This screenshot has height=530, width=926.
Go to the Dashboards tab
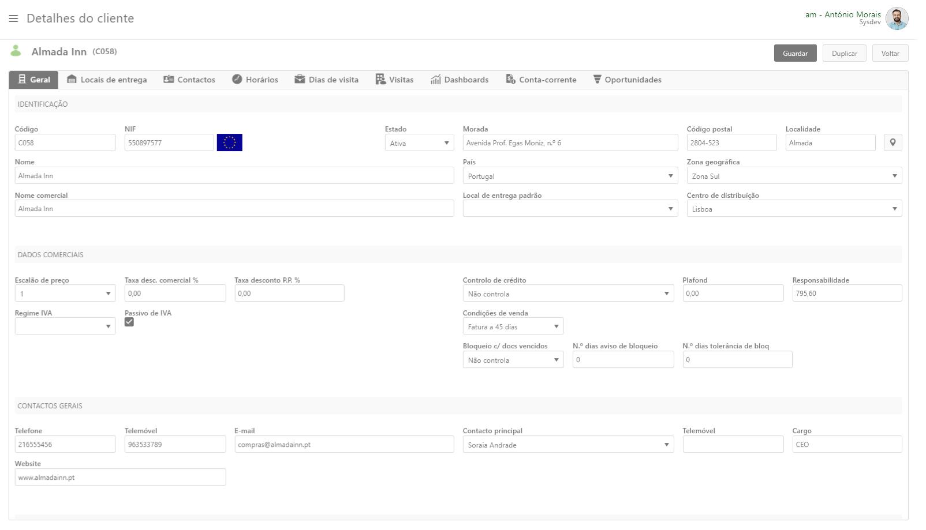tap(460, 80)
